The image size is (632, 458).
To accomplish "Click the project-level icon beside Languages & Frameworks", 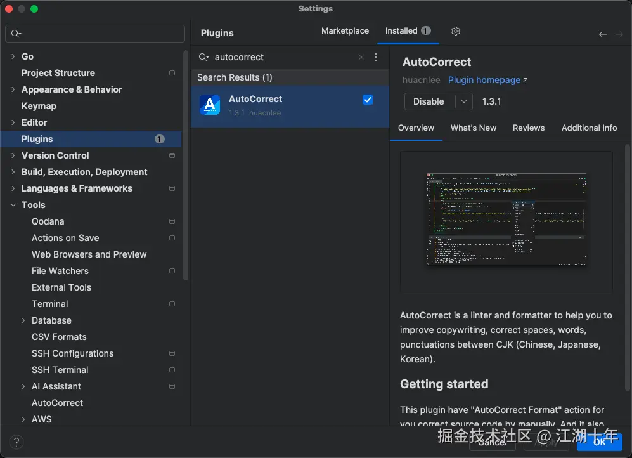I will tap(172, 188).
